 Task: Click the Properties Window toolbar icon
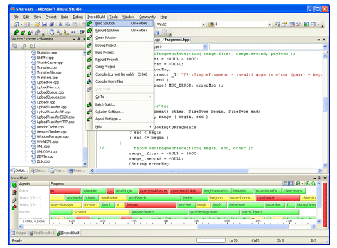[x=284, y=24]
